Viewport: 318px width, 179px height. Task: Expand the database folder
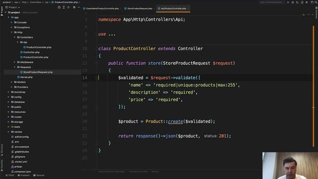tap(8, 102)
